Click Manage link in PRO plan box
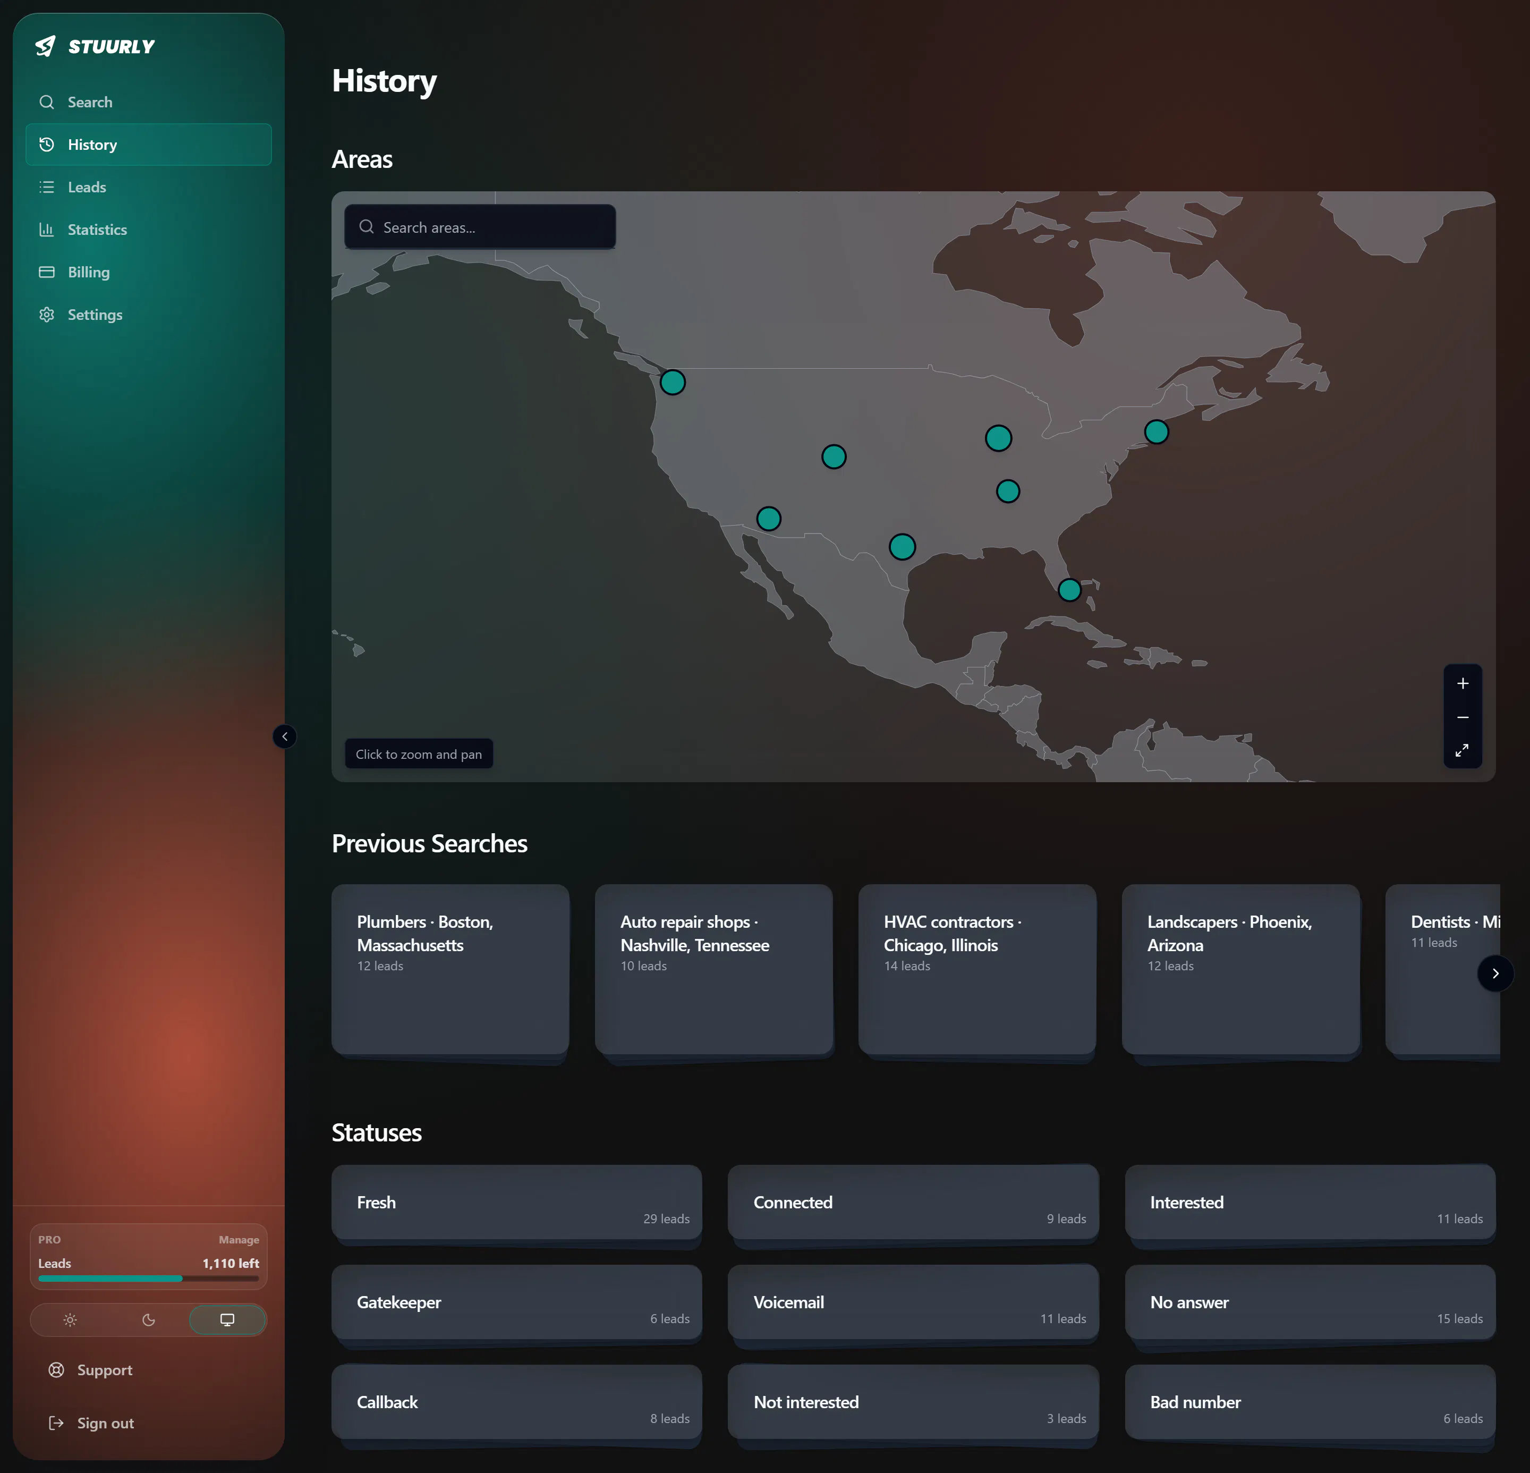The width and height of the screenshot is (1530, 1473). pos(239,1240)
